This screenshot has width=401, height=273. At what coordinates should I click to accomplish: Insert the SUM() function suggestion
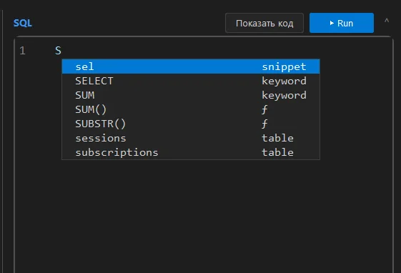pyautogui.click(x=191, y=109)
